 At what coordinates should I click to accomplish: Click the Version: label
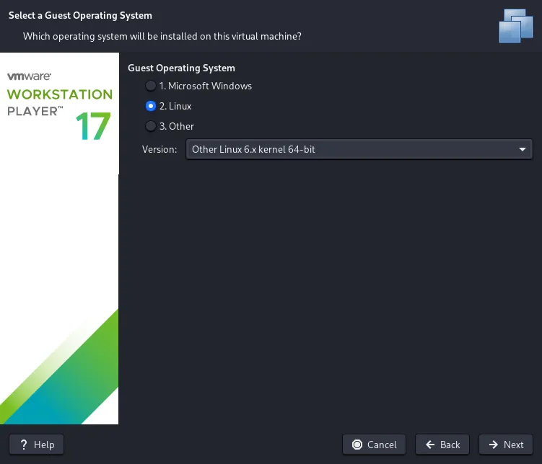click(x=159, y=149)
